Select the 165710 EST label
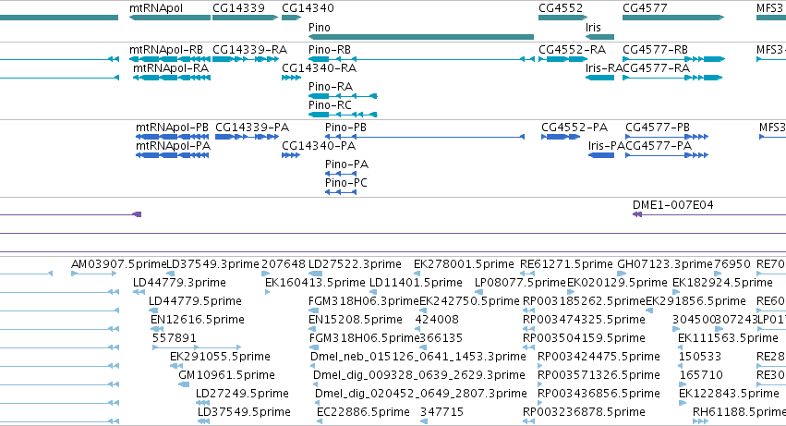The width and height of the screenshot is (786, 426). coord(701,375)
